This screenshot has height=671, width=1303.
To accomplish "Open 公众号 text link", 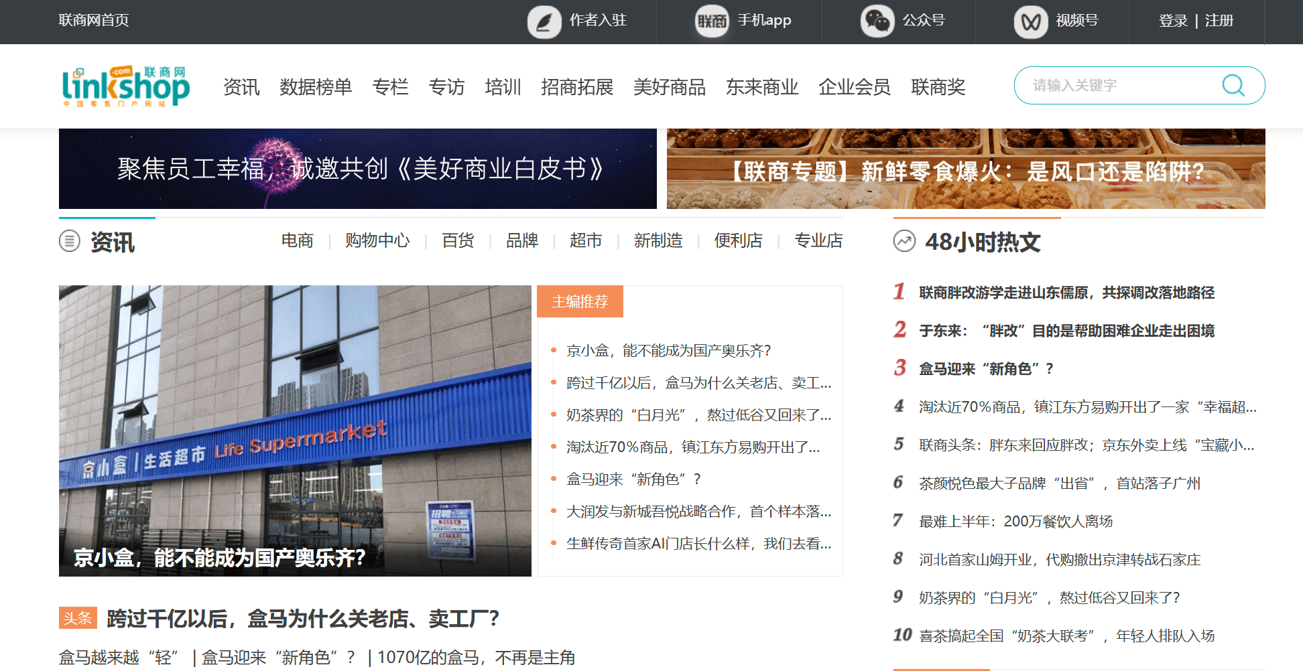I will (924, 20).
